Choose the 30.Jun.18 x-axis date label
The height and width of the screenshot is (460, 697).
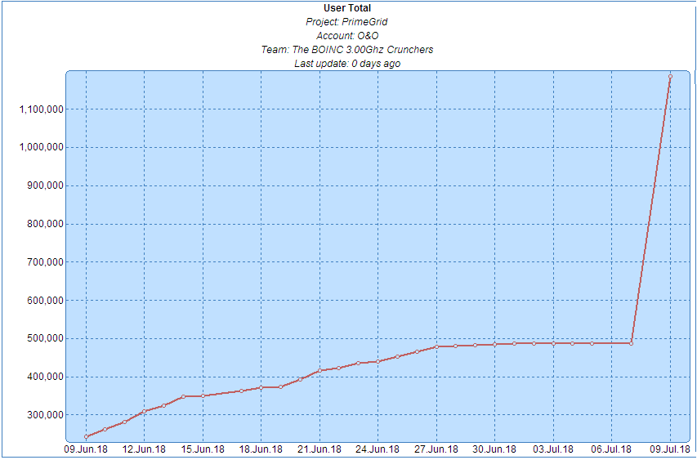click(494, 449)
